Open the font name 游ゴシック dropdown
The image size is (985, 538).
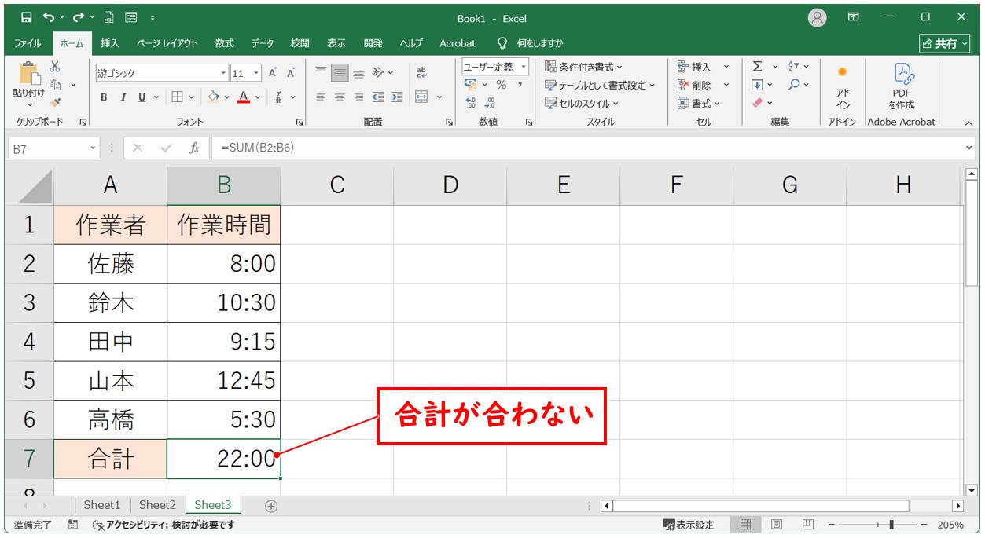[224, 73]
